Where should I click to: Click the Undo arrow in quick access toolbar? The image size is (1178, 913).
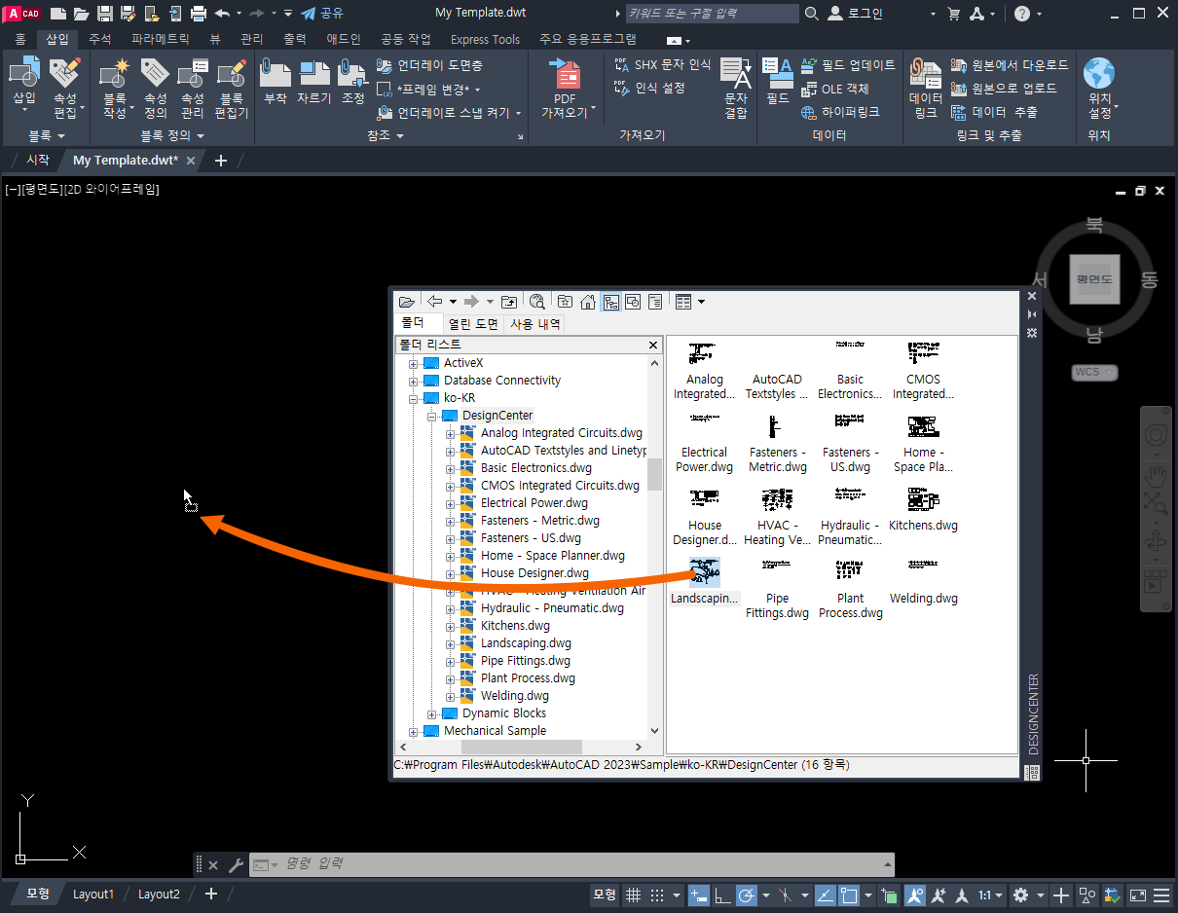pyautogui.click(x=222, y=14)
